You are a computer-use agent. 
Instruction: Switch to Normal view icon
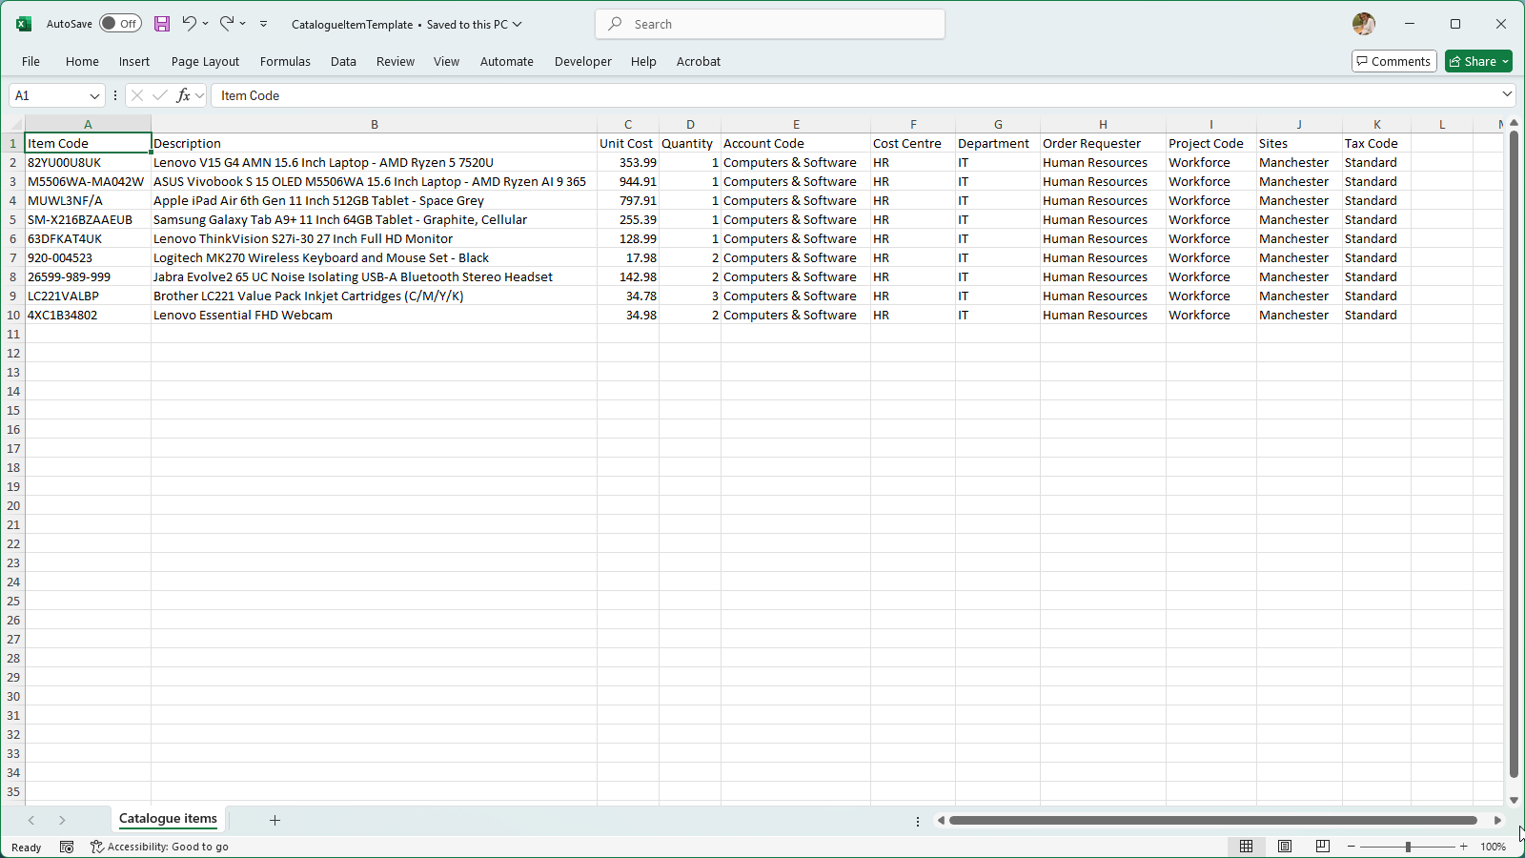[x=1246, y=847]
